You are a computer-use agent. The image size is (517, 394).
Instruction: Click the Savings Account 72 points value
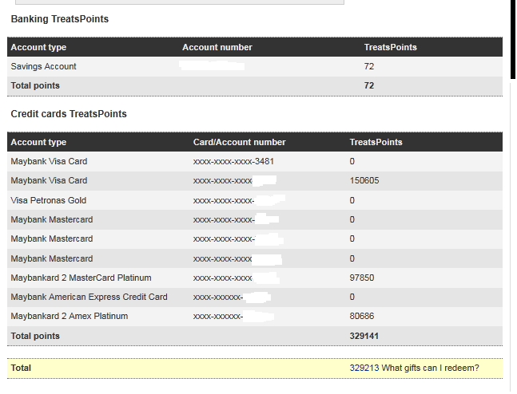point(369,66)
